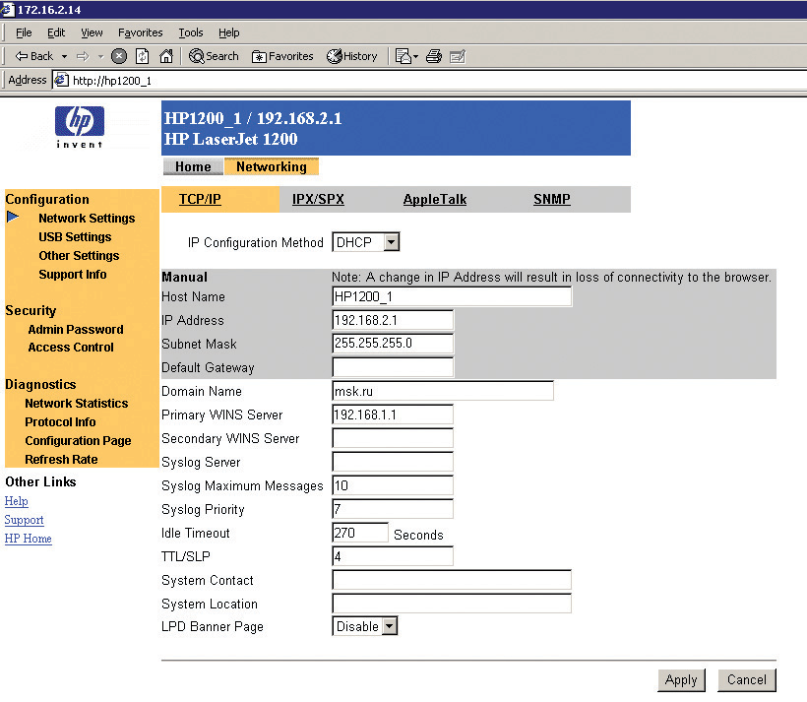Click the IP Address field

click(393, 320)
